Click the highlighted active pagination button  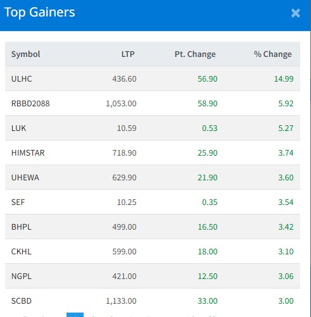(75, 315)
